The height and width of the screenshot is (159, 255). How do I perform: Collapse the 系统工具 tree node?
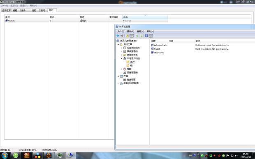pyautogui.click(x=118, y=44)
